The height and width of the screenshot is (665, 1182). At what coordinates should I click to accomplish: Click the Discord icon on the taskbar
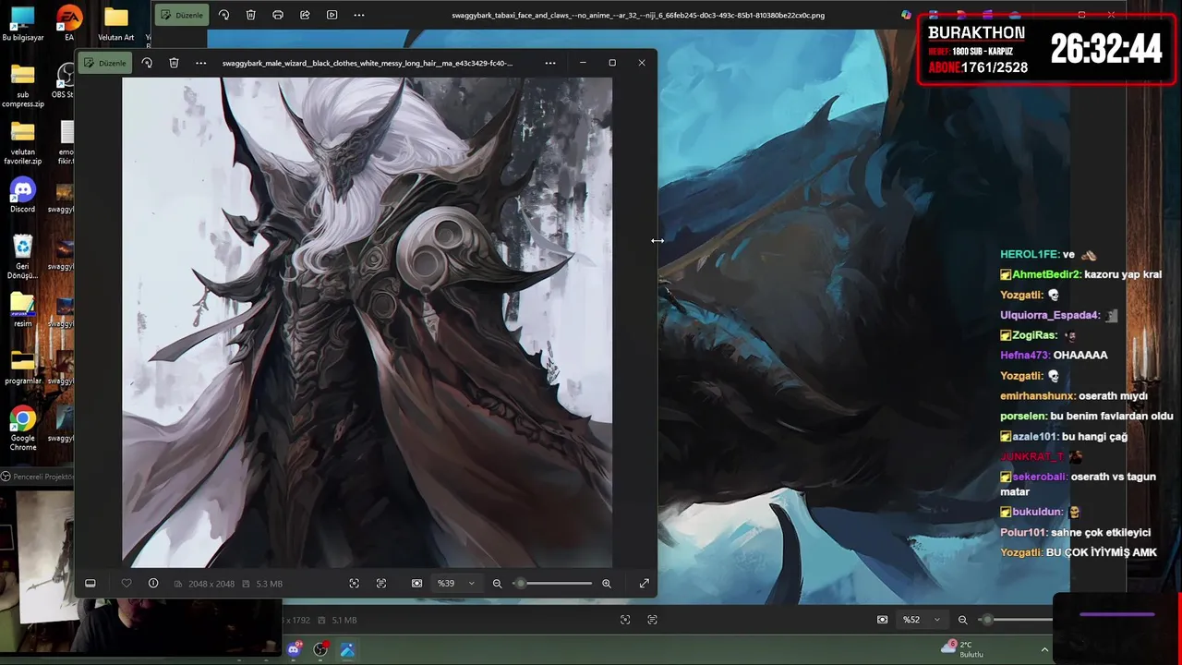(294, 649)
